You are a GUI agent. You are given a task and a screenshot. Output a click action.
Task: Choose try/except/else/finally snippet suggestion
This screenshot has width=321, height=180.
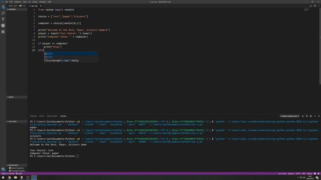[71, 60]
